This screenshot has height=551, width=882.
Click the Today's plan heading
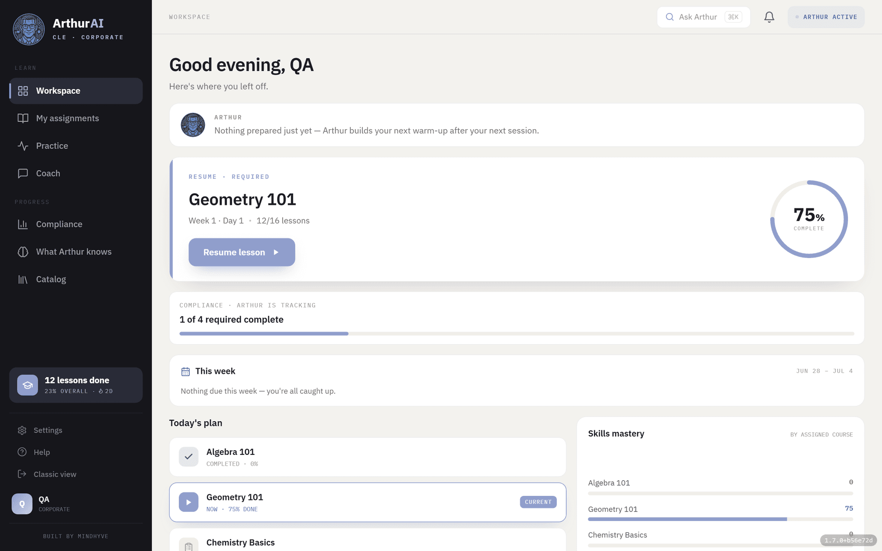(x=195, y=423)
